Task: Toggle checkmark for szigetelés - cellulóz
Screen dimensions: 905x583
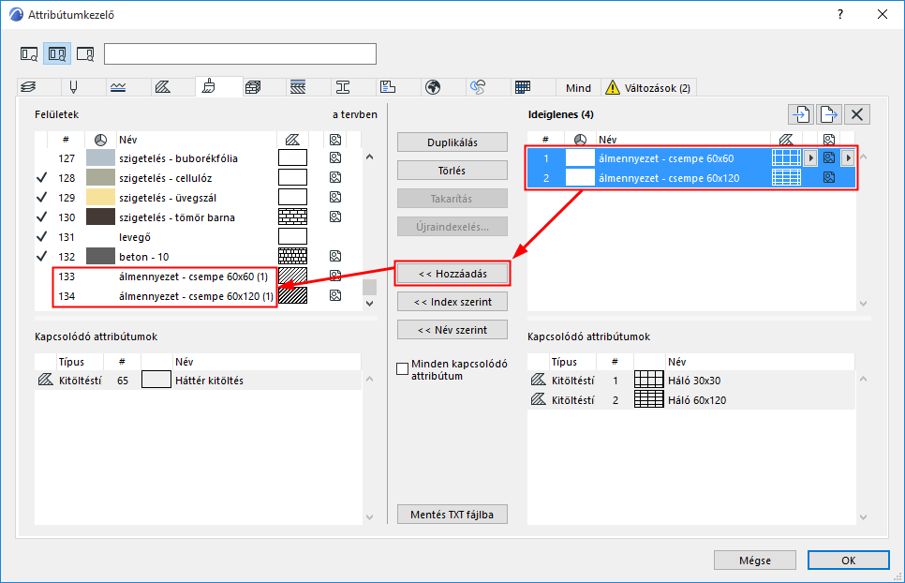Action: pos(41,178)
